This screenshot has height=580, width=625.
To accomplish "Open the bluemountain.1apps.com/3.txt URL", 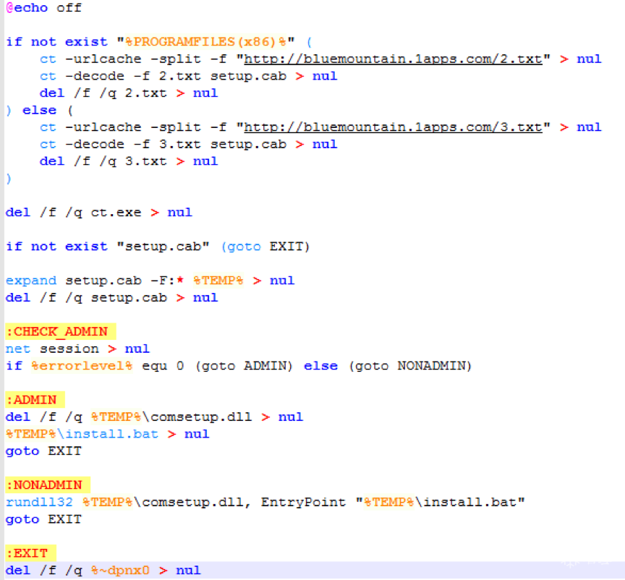I will (x=393, y=127).
